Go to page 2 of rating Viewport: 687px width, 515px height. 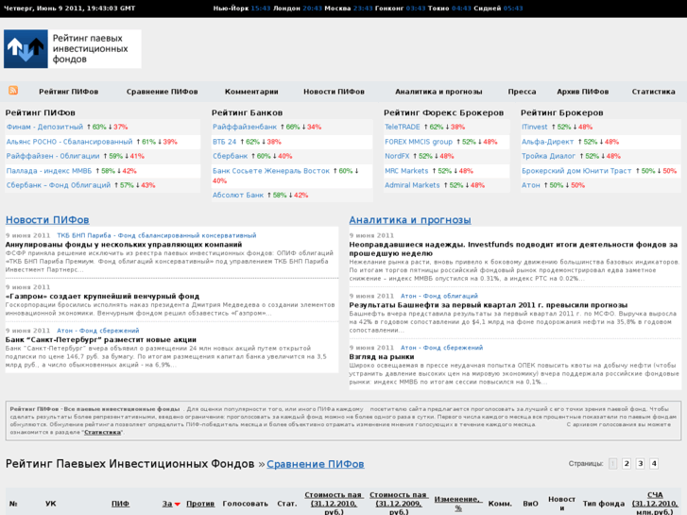click(x=627, y=464)
